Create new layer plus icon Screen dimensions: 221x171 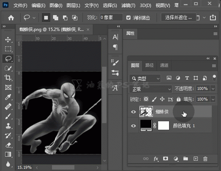[x=196, y=159]
